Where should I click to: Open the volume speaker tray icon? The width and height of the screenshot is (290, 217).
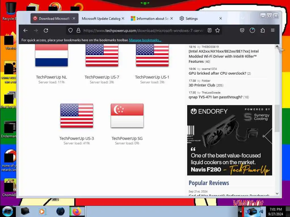click(261, 211)
